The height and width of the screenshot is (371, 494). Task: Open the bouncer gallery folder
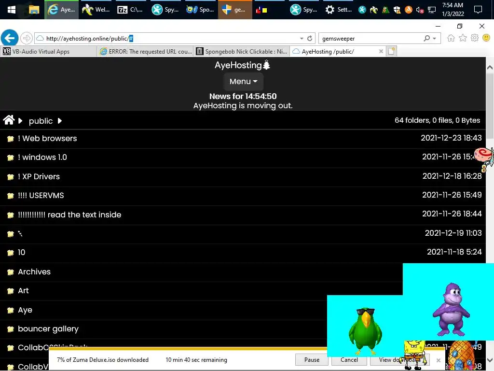48,328
